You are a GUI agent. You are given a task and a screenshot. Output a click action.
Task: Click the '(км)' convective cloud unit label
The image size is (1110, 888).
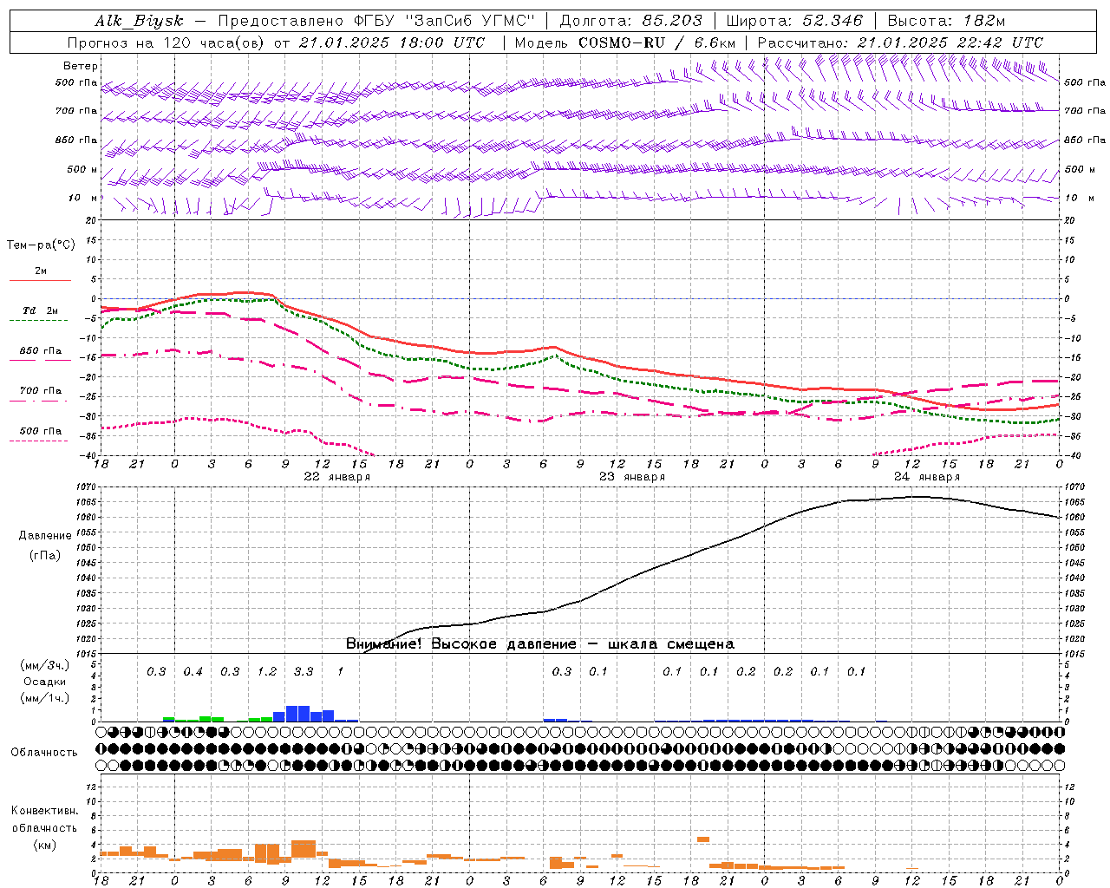point(45,845)
